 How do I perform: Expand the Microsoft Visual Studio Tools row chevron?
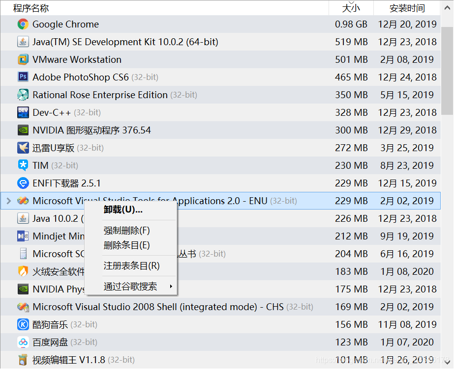point(9,201)
